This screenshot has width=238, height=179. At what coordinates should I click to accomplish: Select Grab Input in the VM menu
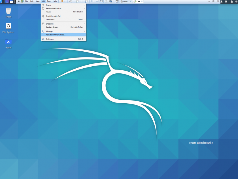(x=63, y=19)
